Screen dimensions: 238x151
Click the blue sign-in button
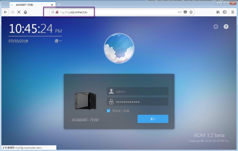153,119
